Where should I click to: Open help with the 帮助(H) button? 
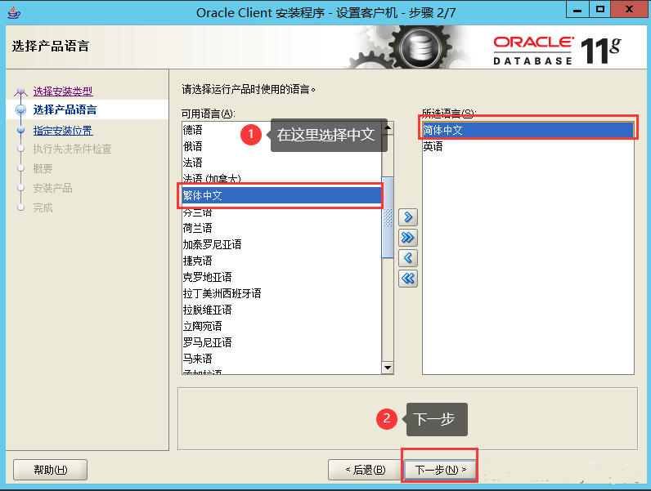[x=50, y=470]
